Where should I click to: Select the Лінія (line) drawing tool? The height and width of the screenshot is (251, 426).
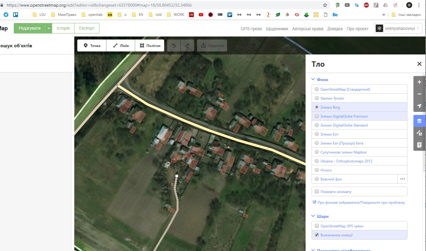121,46
